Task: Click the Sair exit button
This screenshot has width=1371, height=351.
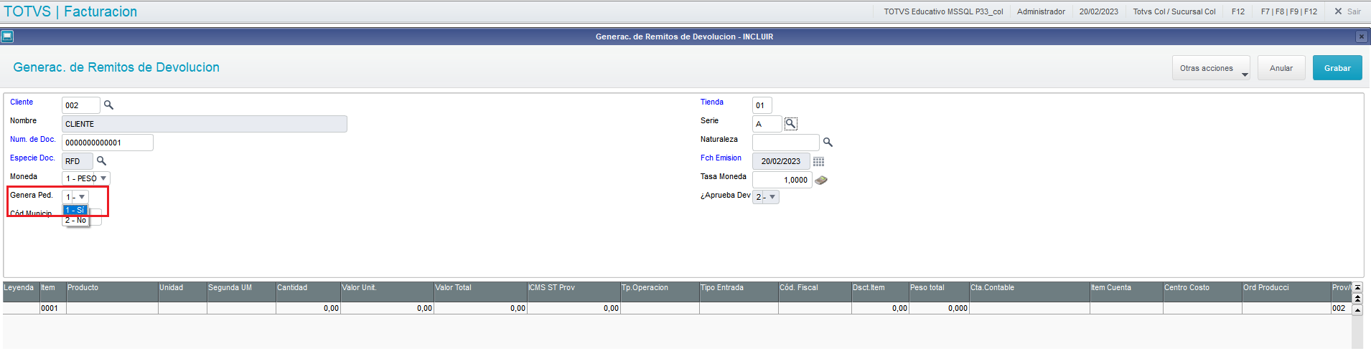Action: click(x=1347, y=11)
